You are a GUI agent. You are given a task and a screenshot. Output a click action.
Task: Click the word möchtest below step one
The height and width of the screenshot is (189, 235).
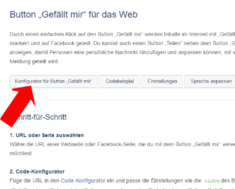click(21, 153)
